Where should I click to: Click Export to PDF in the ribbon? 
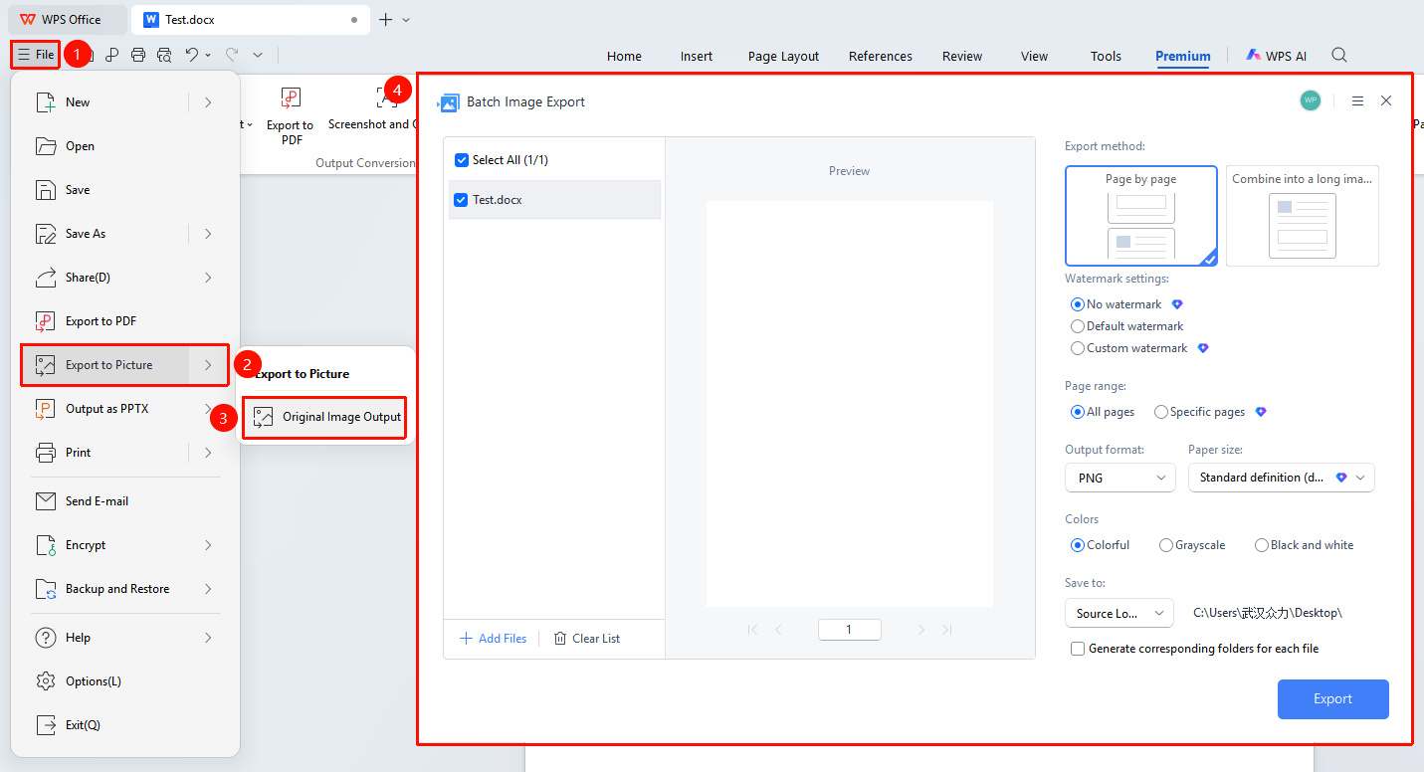coord(290,116)
